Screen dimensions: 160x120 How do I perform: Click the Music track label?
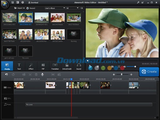tap(7, 104)
